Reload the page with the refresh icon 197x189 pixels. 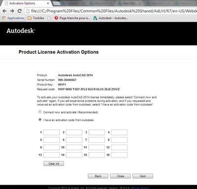pyautogui.click(x=20, y=11)
